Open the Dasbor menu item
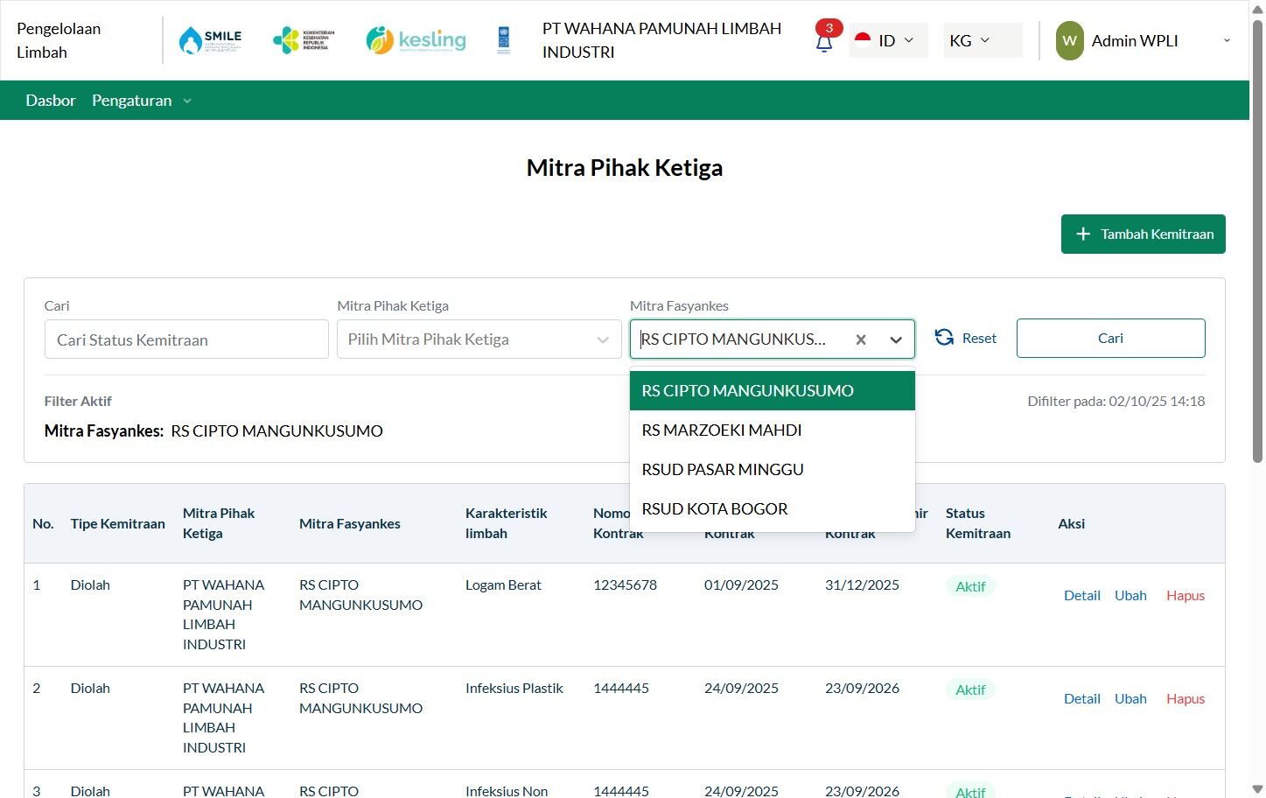 pyautogui.click(x=51, y=101)
